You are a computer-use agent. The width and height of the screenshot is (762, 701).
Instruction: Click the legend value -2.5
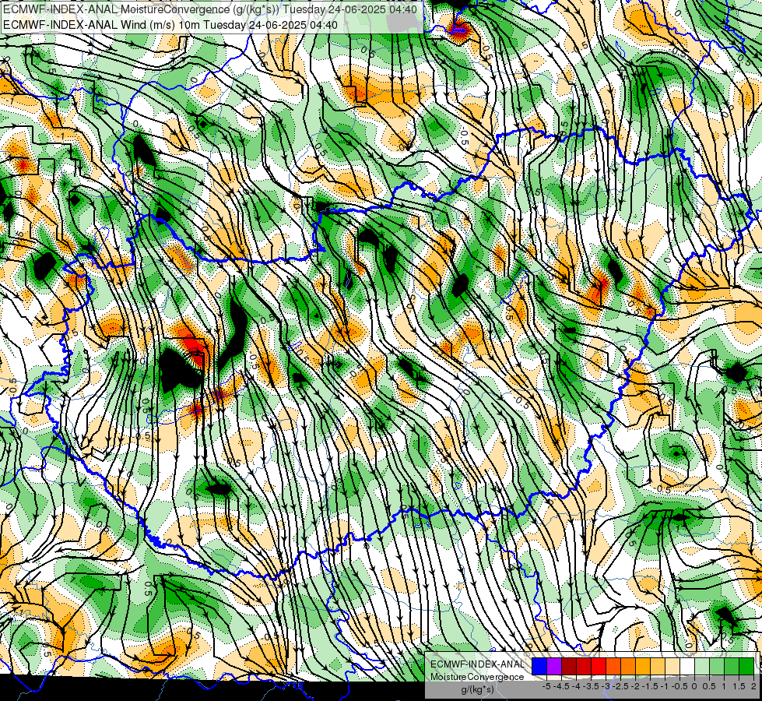click(620, 686)
